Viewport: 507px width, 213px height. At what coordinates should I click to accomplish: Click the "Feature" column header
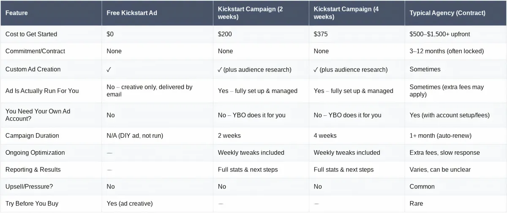(16, 13)
